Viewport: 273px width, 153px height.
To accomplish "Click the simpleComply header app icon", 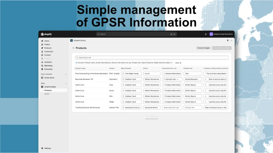I will click(x=71, y=40).
